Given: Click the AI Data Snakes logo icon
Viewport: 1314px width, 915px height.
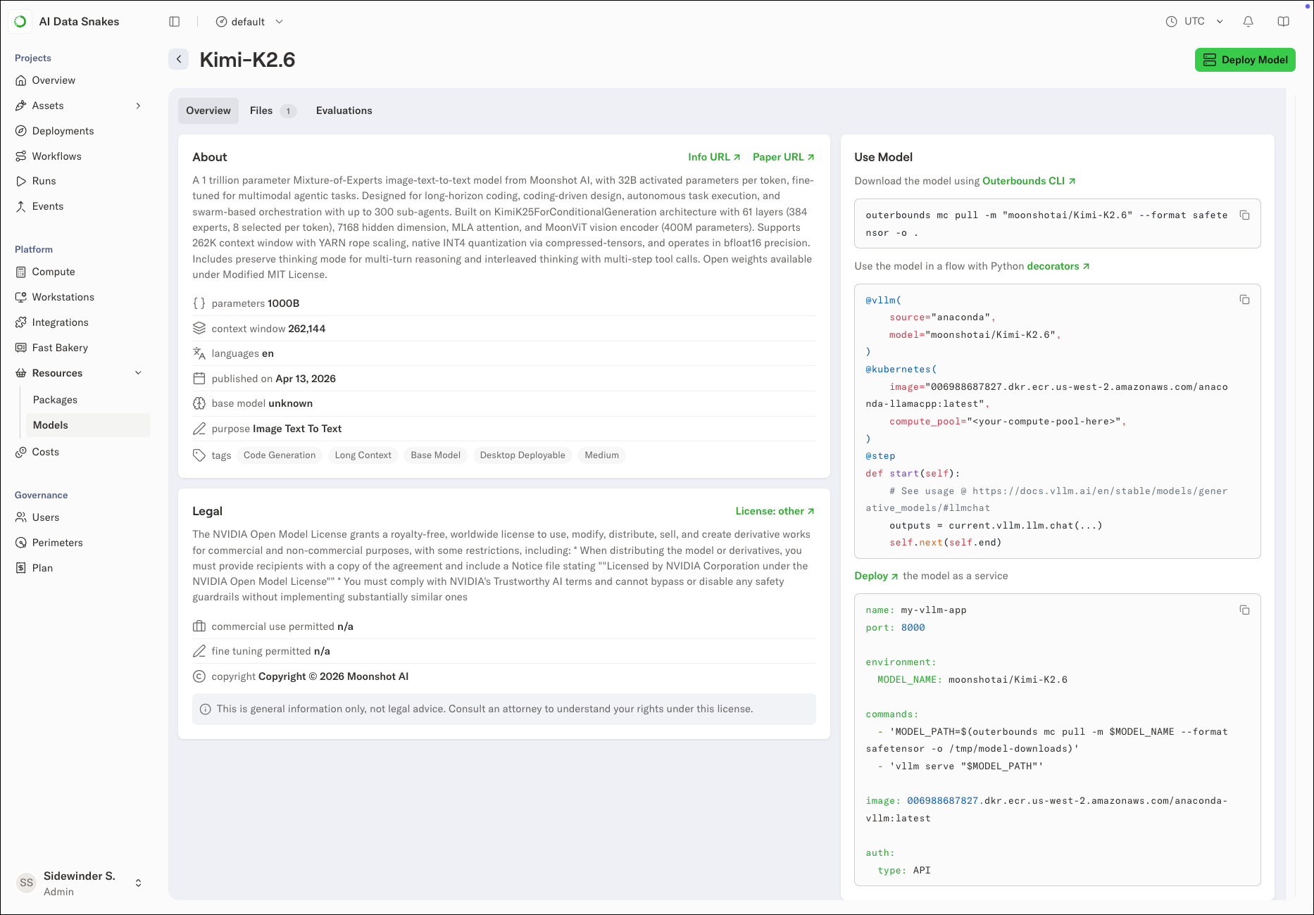Looking at the screenshot, I should [x=20, y=22].
